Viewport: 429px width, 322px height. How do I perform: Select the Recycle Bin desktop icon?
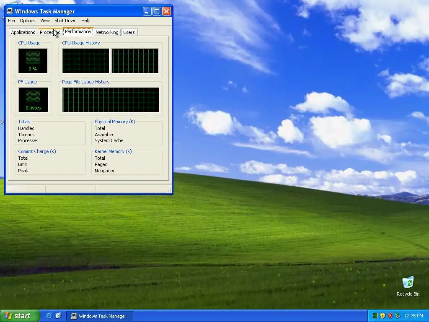(408, 286)
